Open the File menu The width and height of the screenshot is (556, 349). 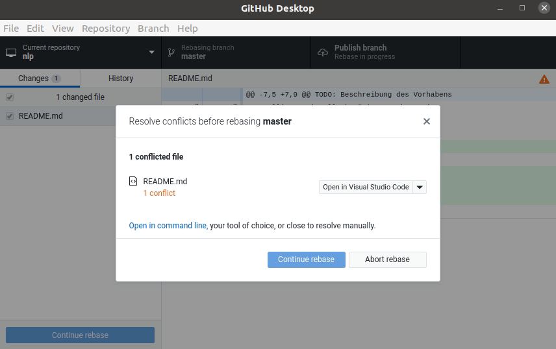click(x=11, y=29)
